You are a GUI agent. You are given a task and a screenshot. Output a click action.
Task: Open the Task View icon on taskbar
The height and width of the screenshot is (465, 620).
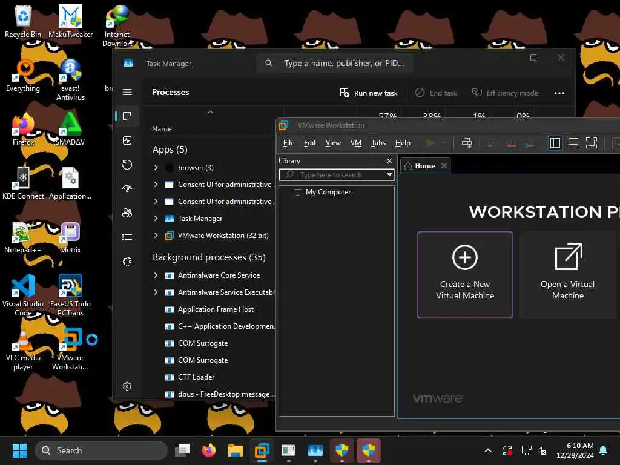point(183,450)
